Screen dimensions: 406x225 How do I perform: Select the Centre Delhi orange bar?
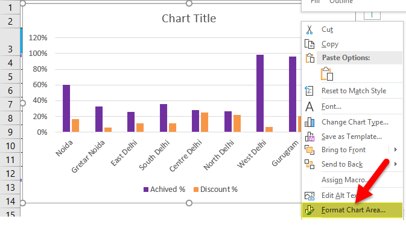205,122
